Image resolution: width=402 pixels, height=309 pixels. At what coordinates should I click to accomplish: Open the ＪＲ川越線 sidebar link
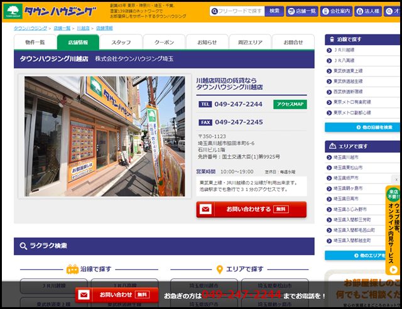tap(344, 50)
